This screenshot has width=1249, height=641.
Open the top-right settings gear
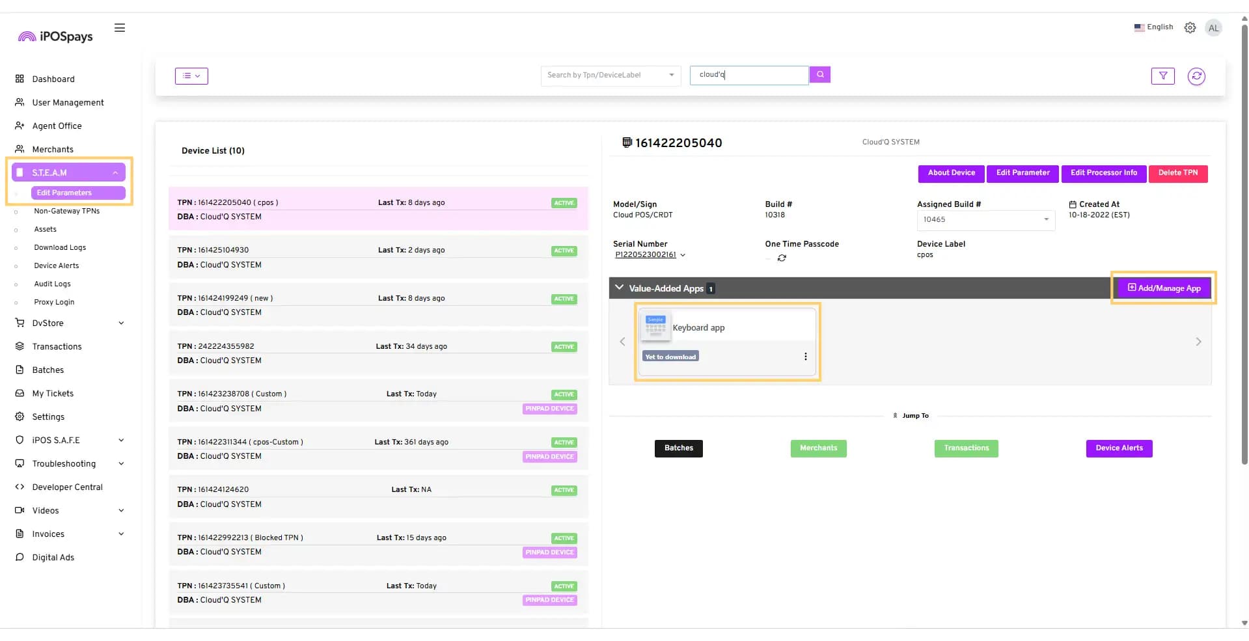pos(1190,28)
